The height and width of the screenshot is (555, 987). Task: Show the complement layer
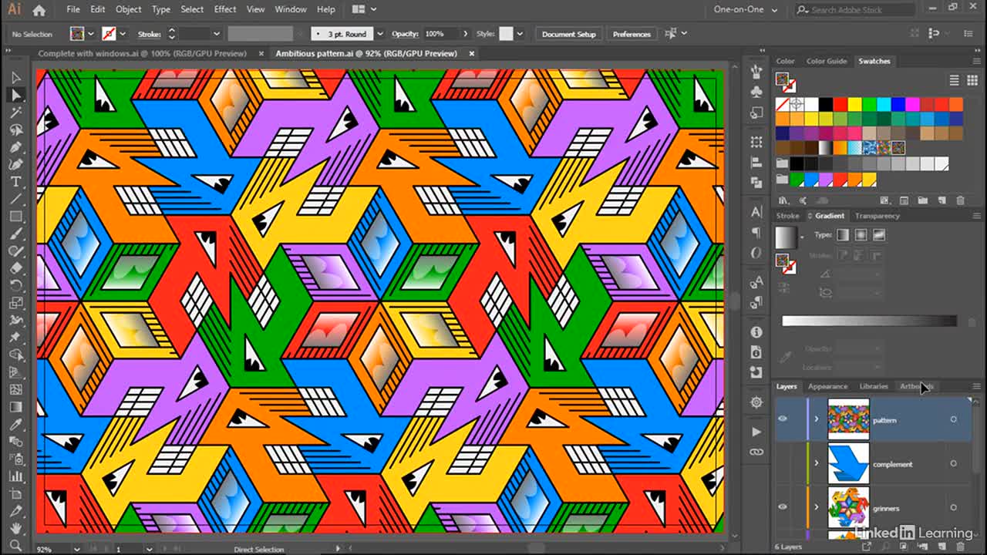coord(783,463)
